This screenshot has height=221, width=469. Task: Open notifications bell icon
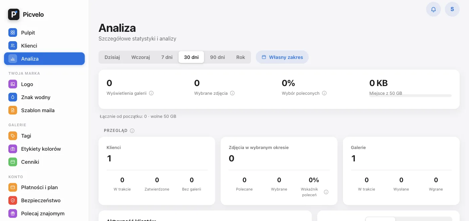click(433, 9)
